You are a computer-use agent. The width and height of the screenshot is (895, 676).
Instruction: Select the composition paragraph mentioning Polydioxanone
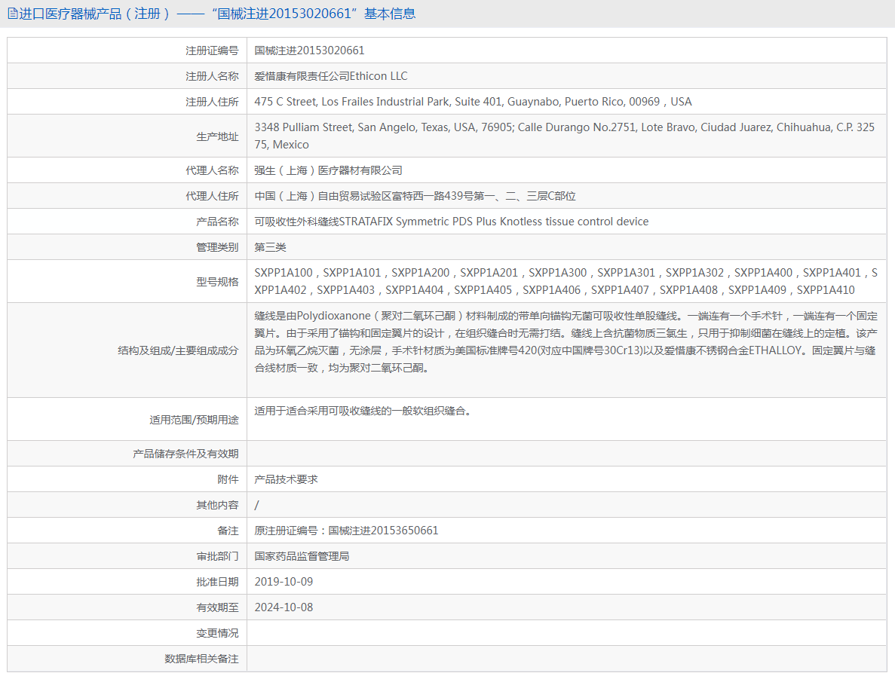(566, 341)
